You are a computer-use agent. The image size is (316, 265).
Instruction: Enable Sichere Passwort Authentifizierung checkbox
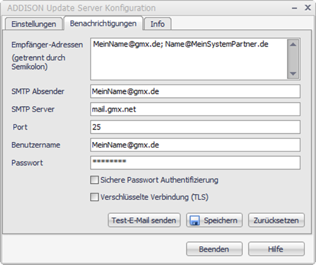tap(94, 180)
